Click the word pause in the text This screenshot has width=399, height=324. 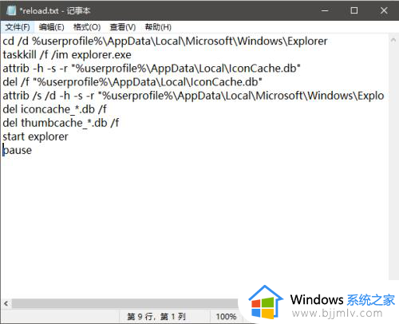(18, 150)
